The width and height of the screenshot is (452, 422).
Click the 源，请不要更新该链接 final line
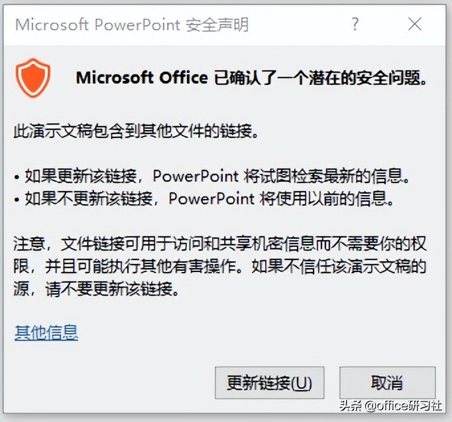click(96, 289)
